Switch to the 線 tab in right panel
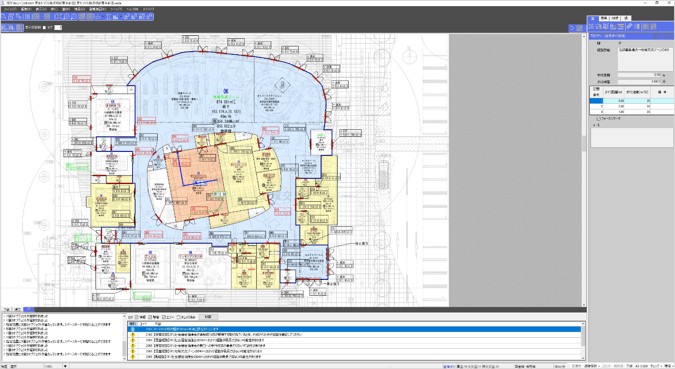 [x=626, y=18]
